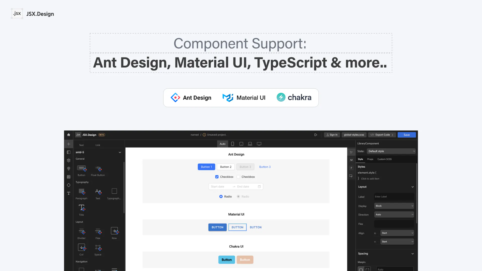The image size is (482, 271).
Task: Open global-styles.scss button
Action: 354,135
